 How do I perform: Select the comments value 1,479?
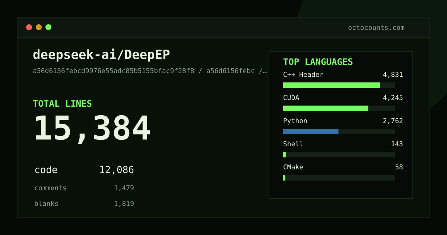tap(124, 188)
